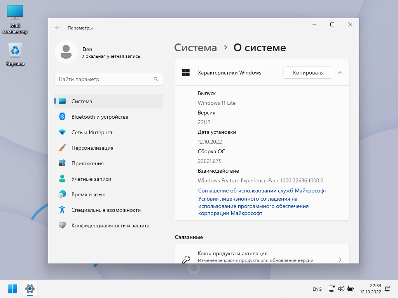Click the Найти параметр search field
This screenshot has width=398, height=298.
coord(105,79)
